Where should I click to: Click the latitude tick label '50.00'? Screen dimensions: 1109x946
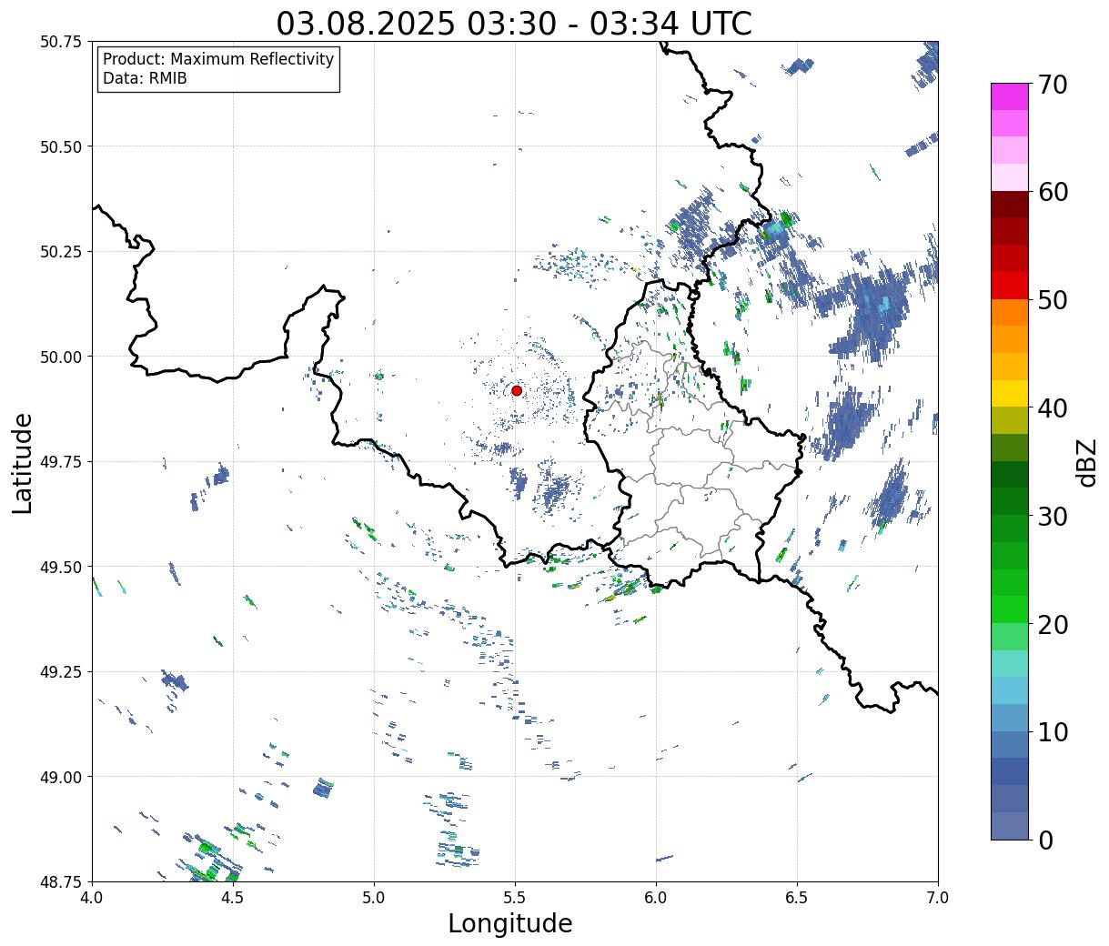pos(61,357)
